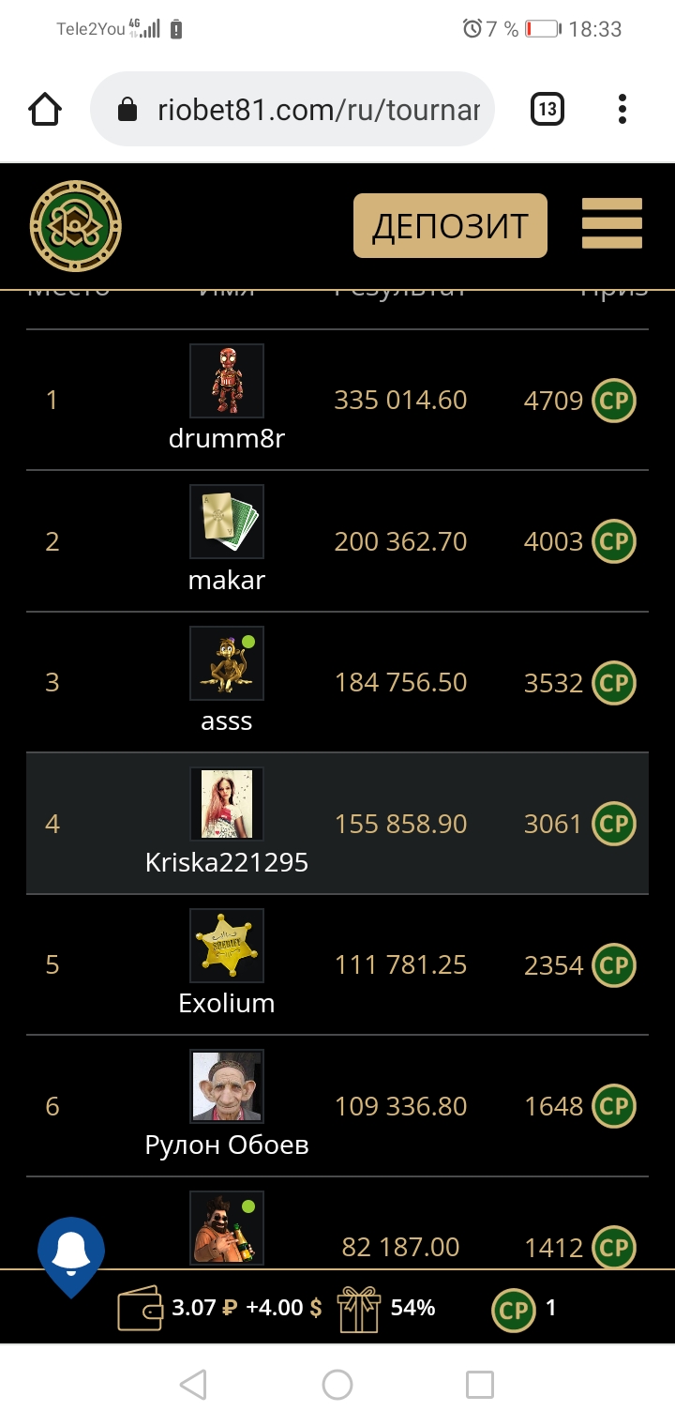675x1426 pixels.
Task: Select Kriska221295 photo avatar
Action: [227, 804]
